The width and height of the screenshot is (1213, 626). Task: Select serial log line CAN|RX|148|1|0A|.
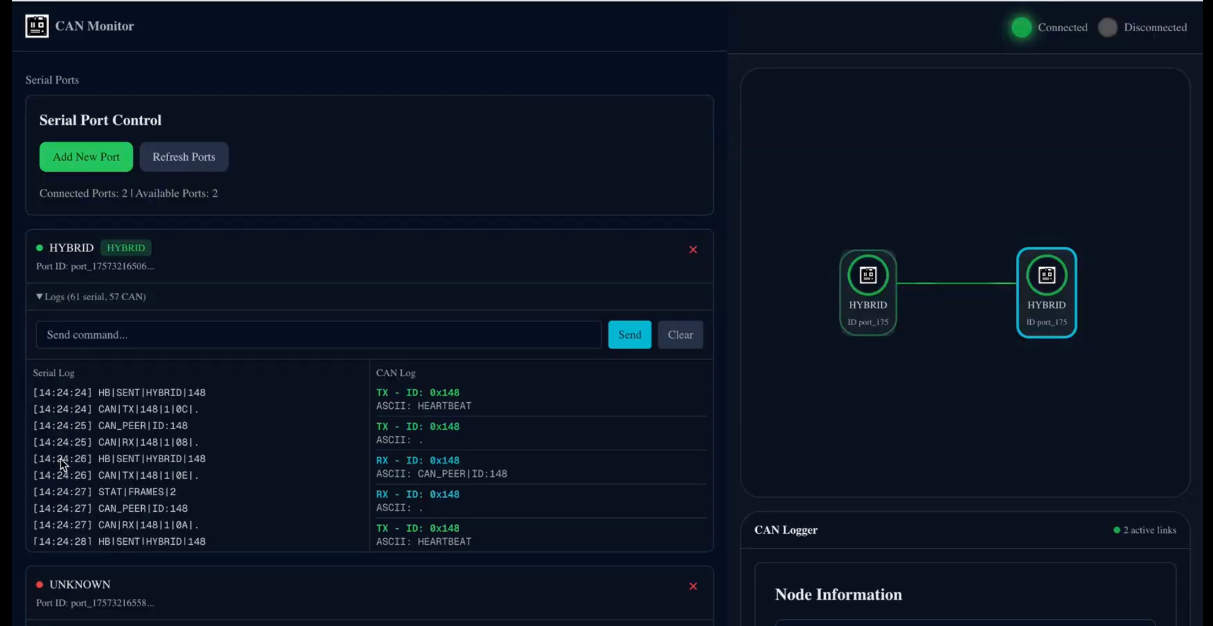[116, 525]
